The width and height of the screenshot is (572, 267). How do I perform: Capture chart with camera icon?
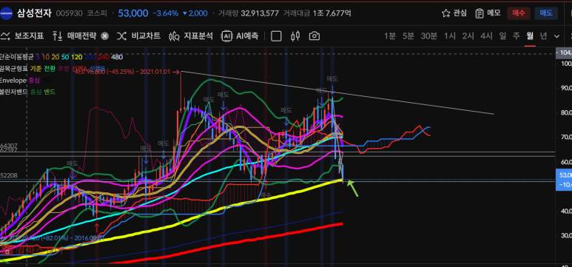[x=314, y=36]
